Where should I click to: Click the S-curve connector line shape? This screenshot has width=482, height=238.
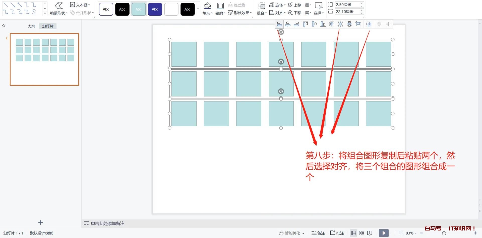pyautogui.click(x=34, y=12)
